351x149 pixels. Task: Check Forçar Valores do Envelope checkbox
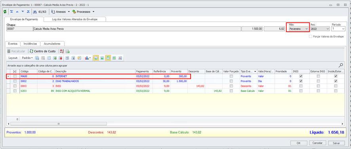(x=311, y=36)
